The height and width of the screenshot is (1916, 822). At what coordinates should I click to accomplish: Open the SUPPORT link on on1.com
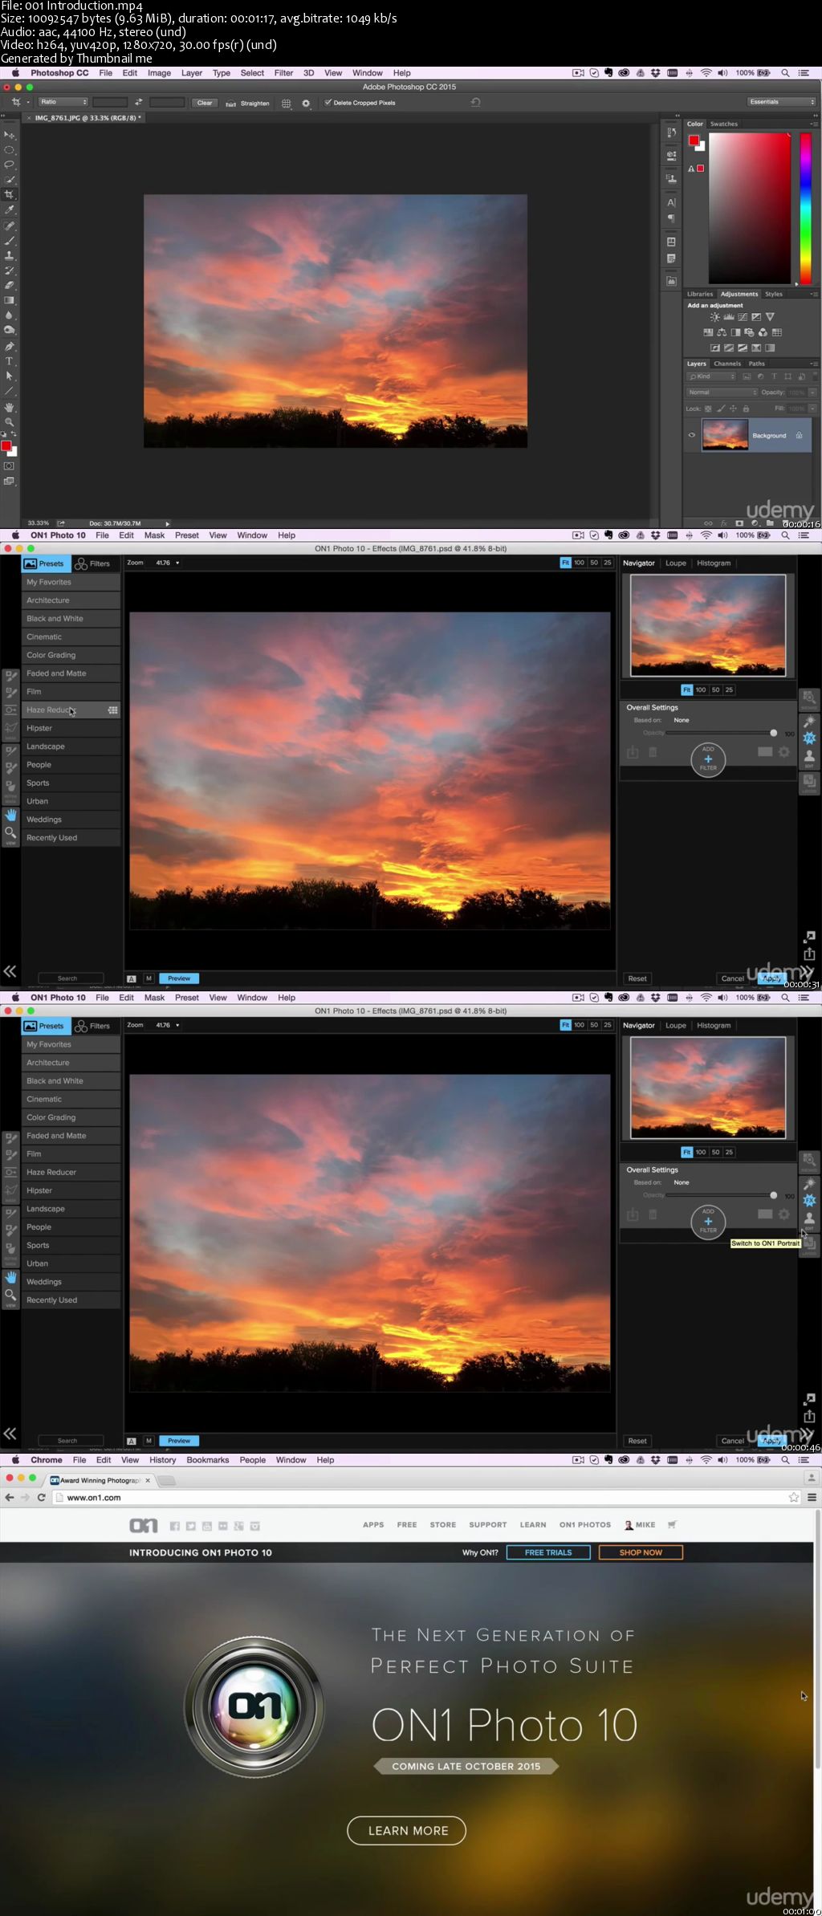click(487, 1524)
